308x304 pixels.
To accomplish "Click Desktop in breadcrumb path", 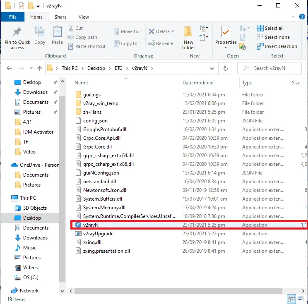I will tap(96, 68).
